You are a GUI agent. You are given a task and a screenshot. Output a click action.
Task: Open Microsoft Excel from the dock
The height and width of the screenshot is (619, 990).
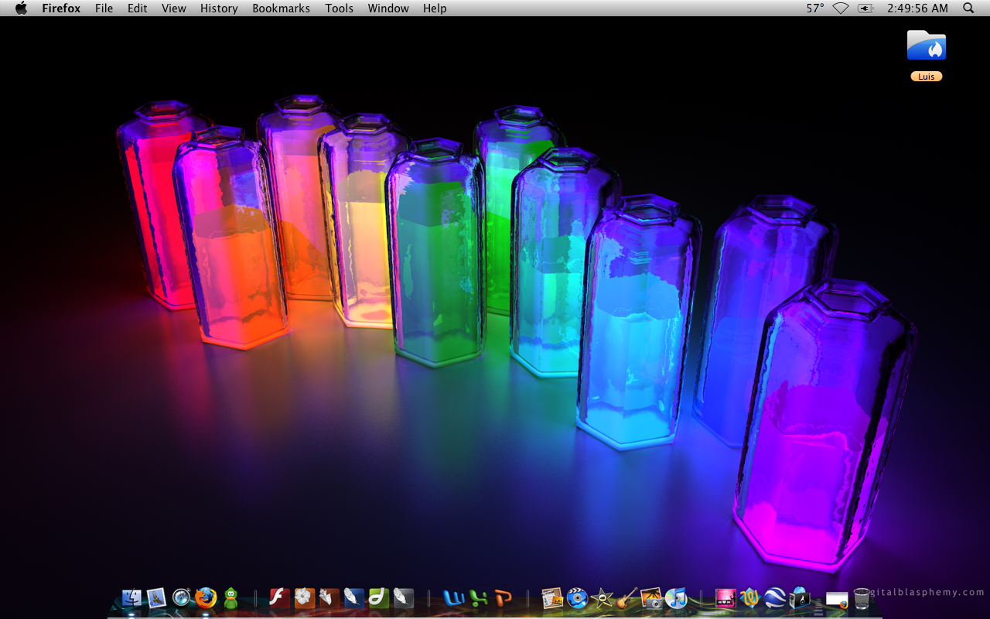(478, 598)
